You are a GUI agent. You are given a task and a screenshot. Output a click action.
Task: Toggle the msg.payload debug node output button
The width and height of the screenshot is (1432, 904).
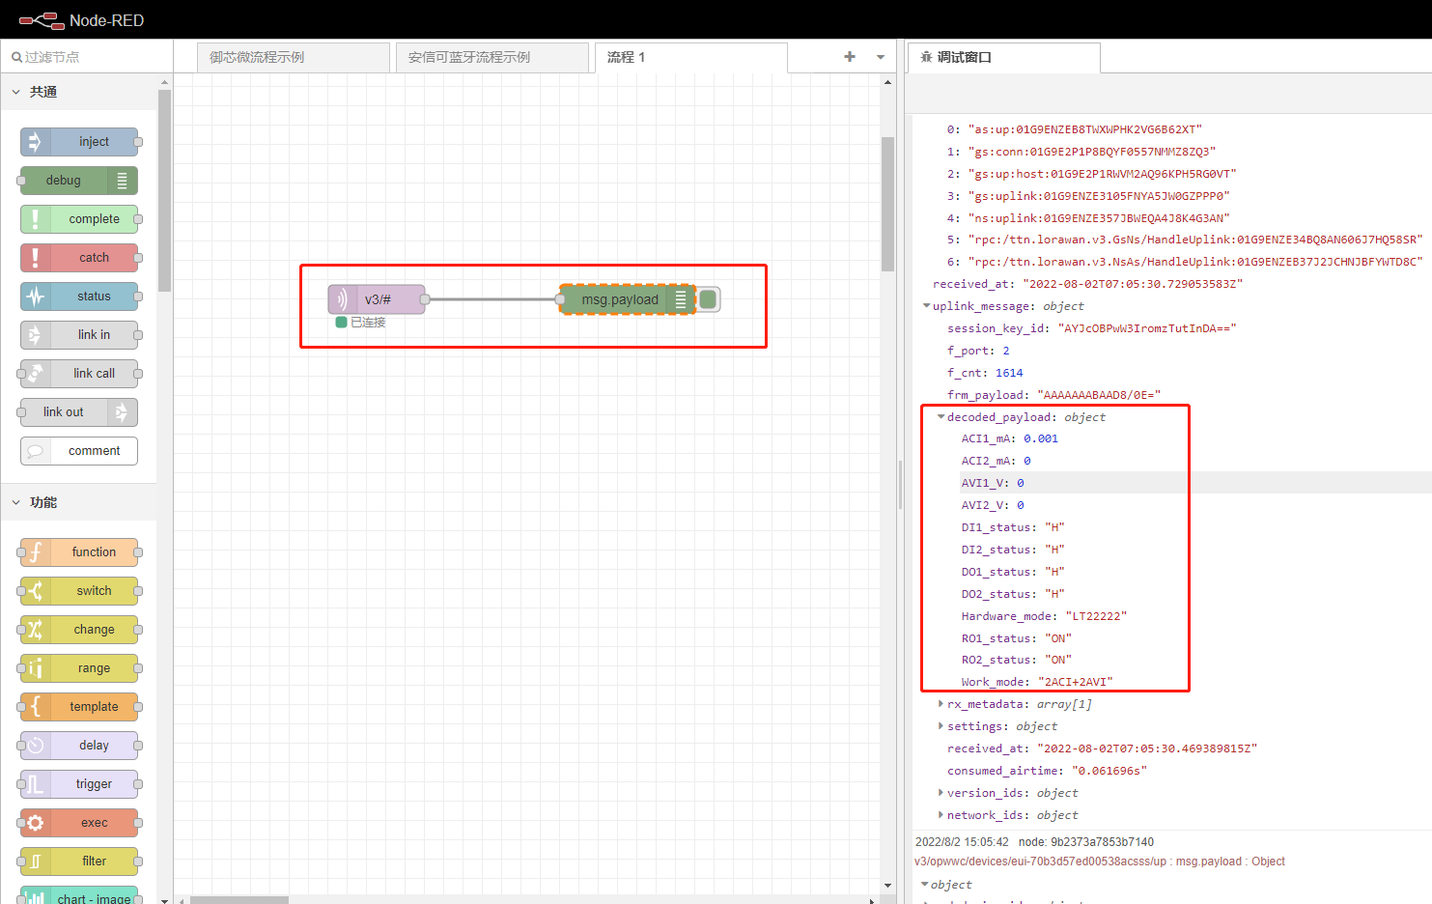(x=708, y=299)
